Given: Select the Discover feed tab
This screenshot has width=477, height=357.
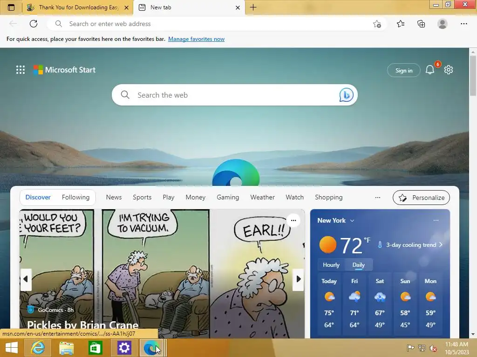Looking at the screenshot, I should 38,197.
